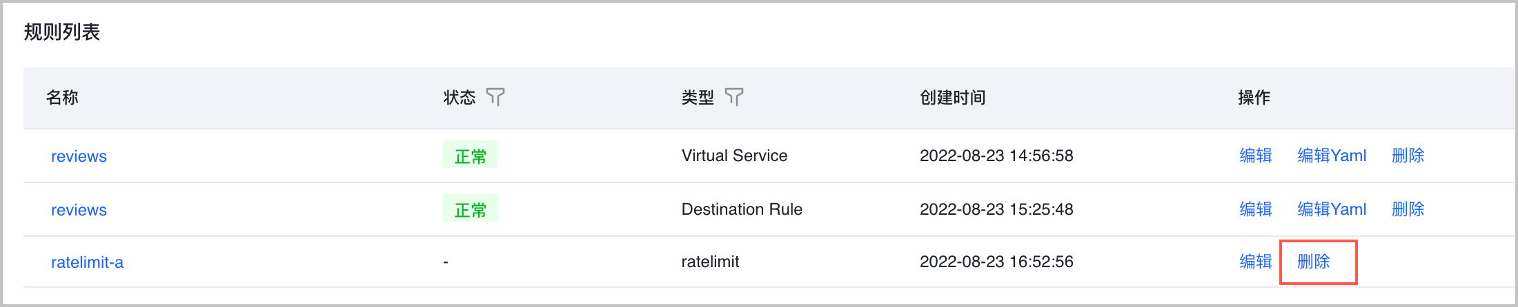
Task: Click the 规则列表 section title
Action: [x=62, y=32]
